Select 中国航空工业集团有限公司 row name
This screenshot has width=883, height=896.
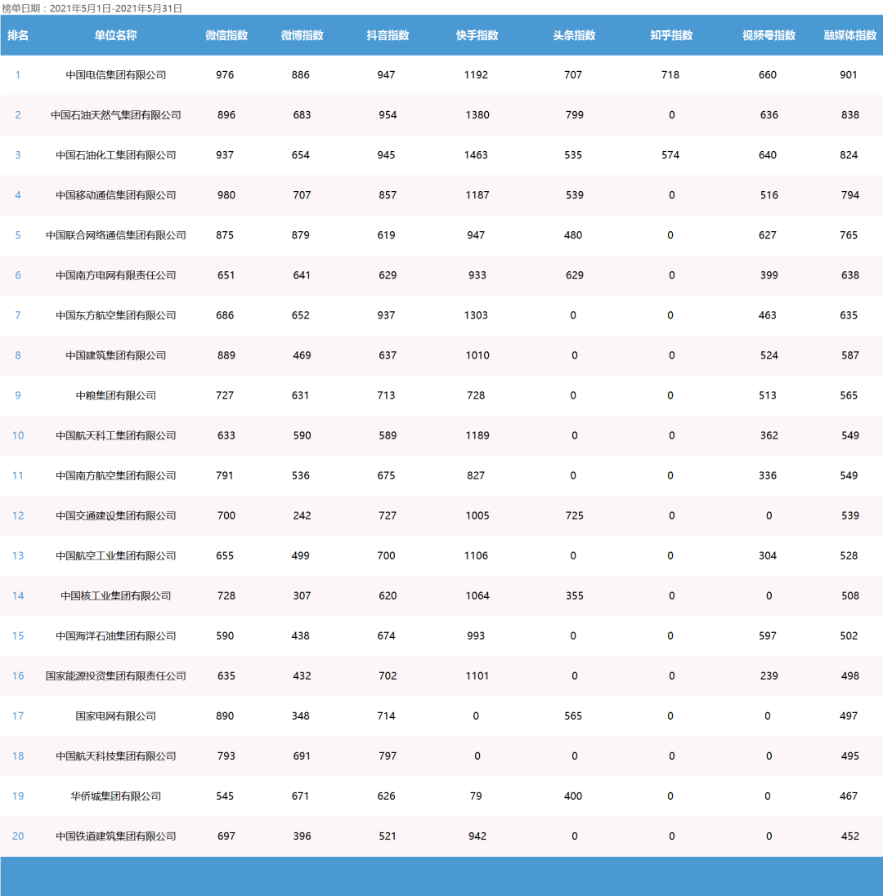[x=115, y=555]
